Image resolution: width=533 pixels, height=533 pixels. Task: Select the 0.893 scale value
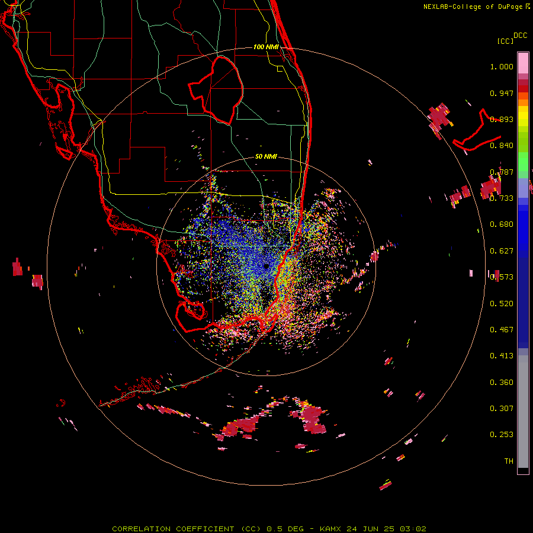pos(502,119)
